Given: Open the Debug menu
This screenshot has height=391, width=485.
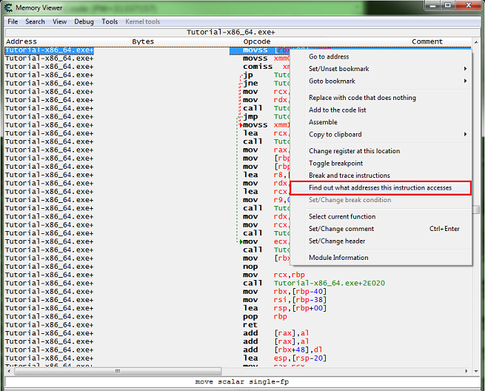Looking at the screenshot, I should [84, 21].
